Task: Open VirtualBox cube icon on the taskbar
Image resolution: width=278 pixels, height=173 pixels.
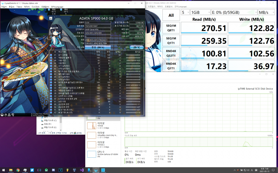Action: point(75,170)
